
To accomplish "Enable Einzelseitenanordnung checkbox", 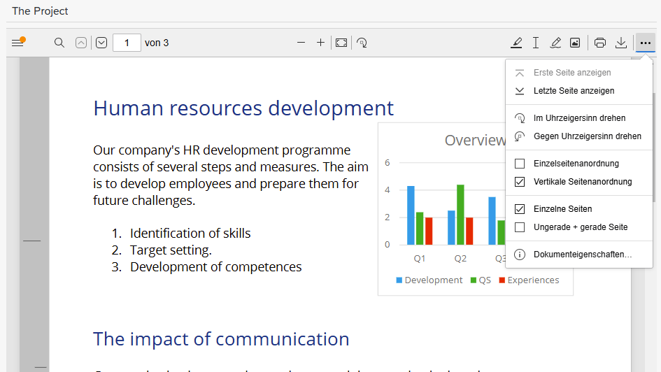I will click(520, 164).
